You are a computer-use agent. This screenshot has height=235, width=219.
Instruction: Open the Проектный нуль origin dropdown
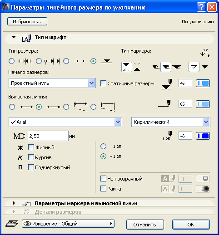coord(52,83)
